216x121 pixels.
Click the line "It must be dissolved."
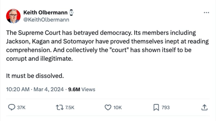click(x=35, y=76)
